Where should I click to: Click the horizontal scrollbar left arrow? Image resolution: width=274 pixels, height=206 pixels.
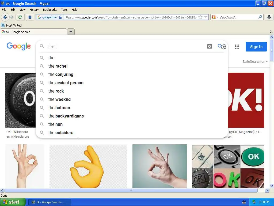coord(2,190)
